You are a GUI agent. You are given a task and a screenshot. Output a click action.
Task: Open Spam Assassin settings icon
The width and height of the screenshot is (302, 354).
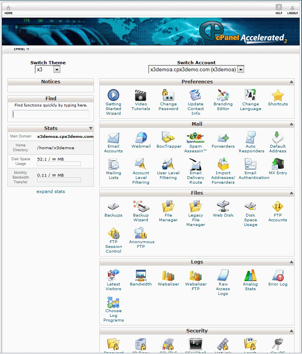click(x=195, y=138)
